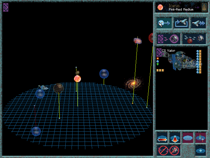The width and height of the screenshot is (210, 158).
Task: Click the Icarus system name text
Action: coord(174,6)
